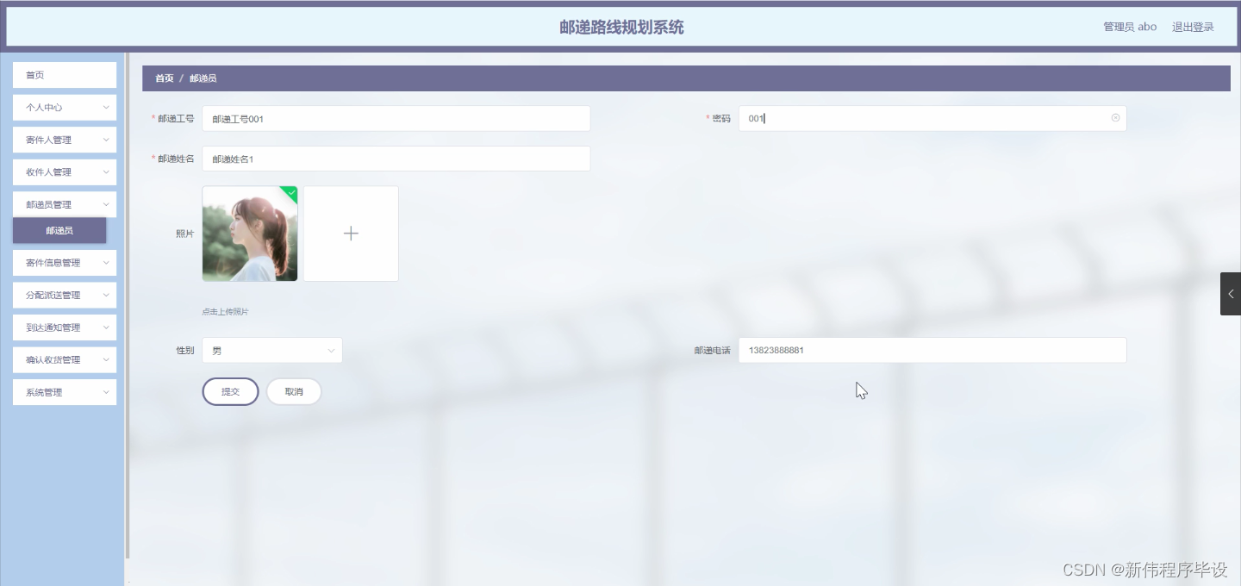
Task: Collapse the 邮递员管理 sidebar section
Action: pos(64,204)
